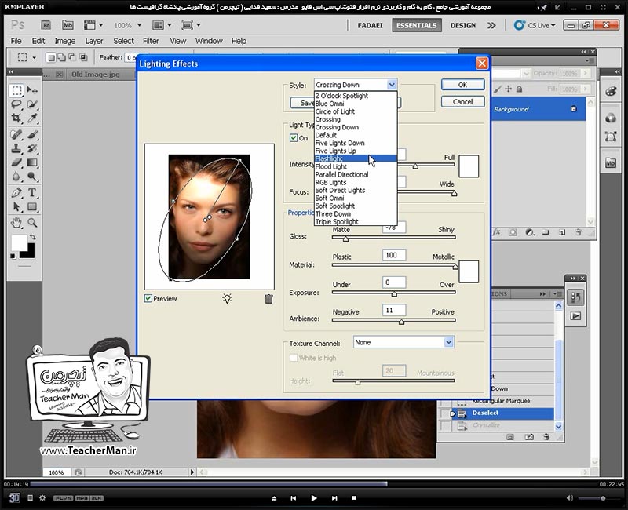
Task: Switch to the FADAEI workspace
Action: tap(370, 25)
